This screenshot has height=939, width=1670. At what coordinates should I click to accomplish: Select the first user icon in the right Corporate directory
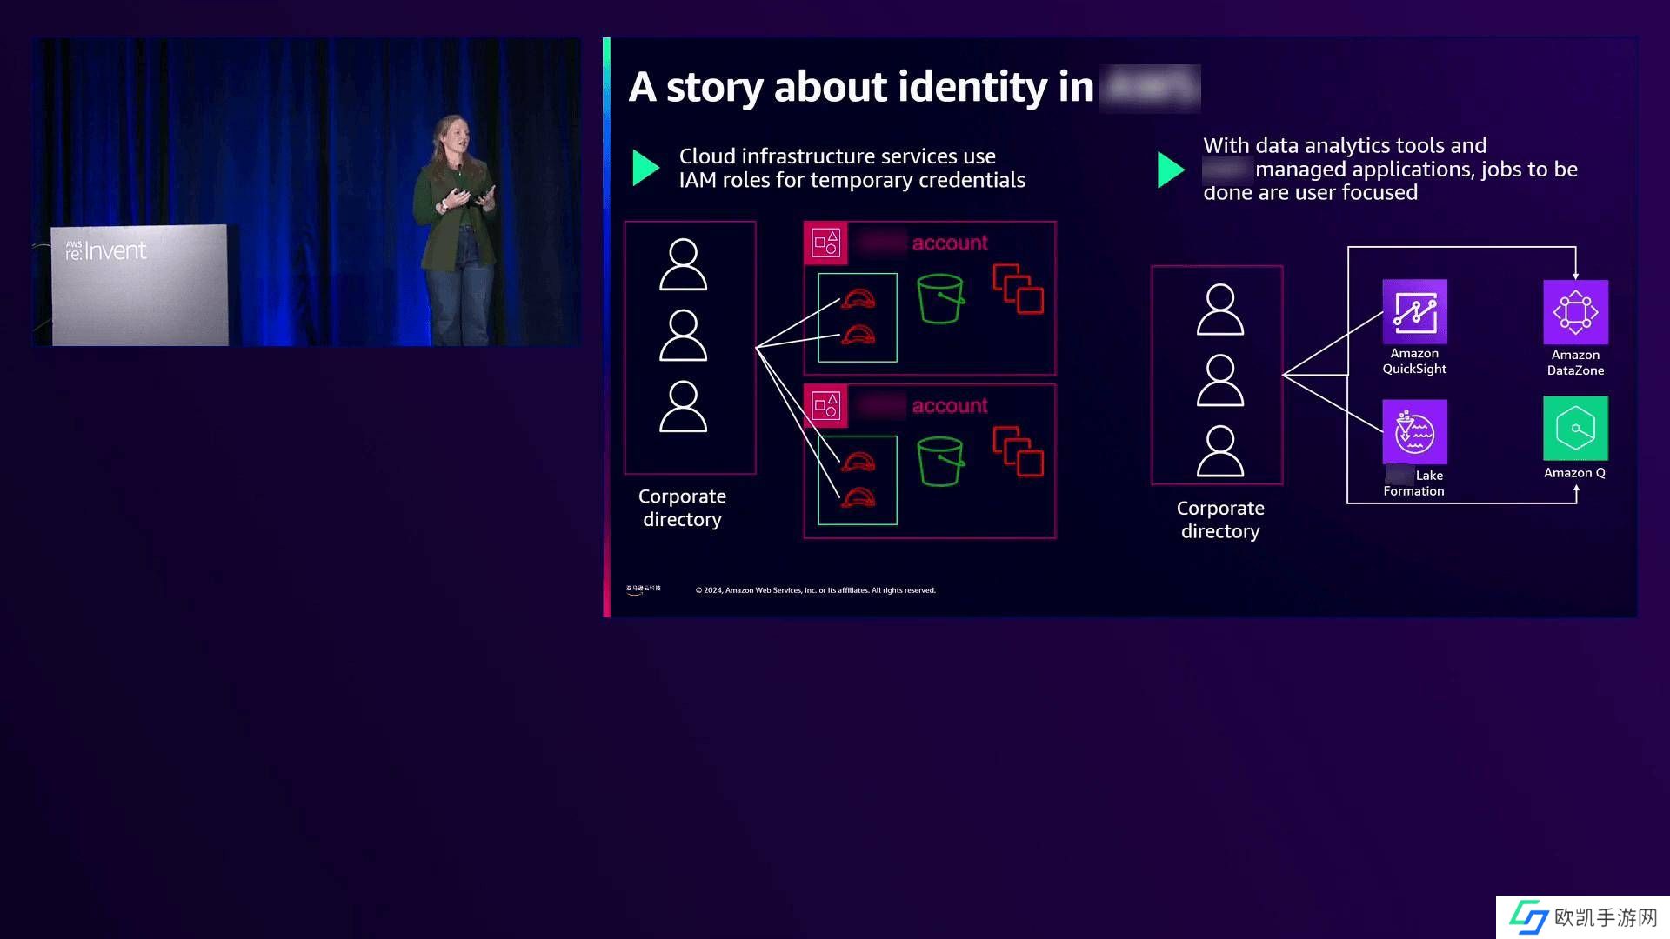point(1220,310)
